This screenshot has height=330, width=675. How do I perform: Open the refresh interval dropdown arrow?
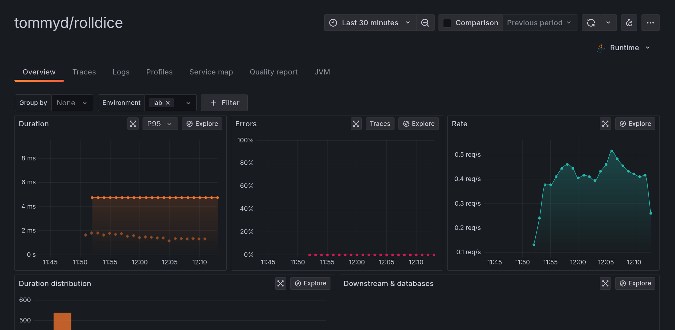(x=608, y=23)
